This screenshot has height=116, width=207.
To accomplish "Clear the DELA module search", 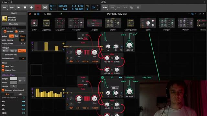I will click(61, 14).
